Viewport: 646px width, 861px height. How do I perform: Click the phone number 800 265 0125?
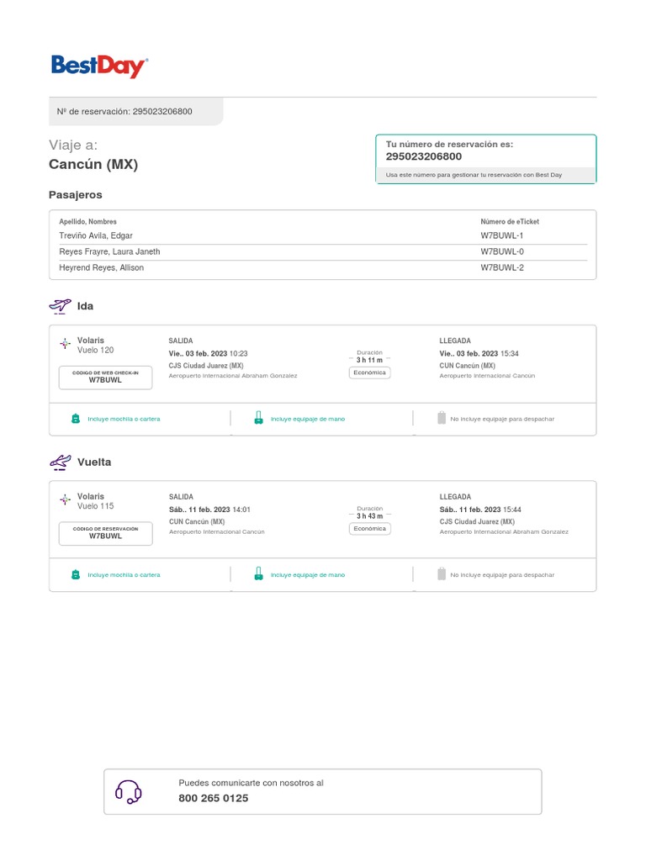coord(214,798)
